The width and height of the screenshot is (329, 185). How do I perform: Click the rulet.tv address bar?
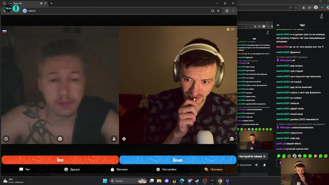116,11
